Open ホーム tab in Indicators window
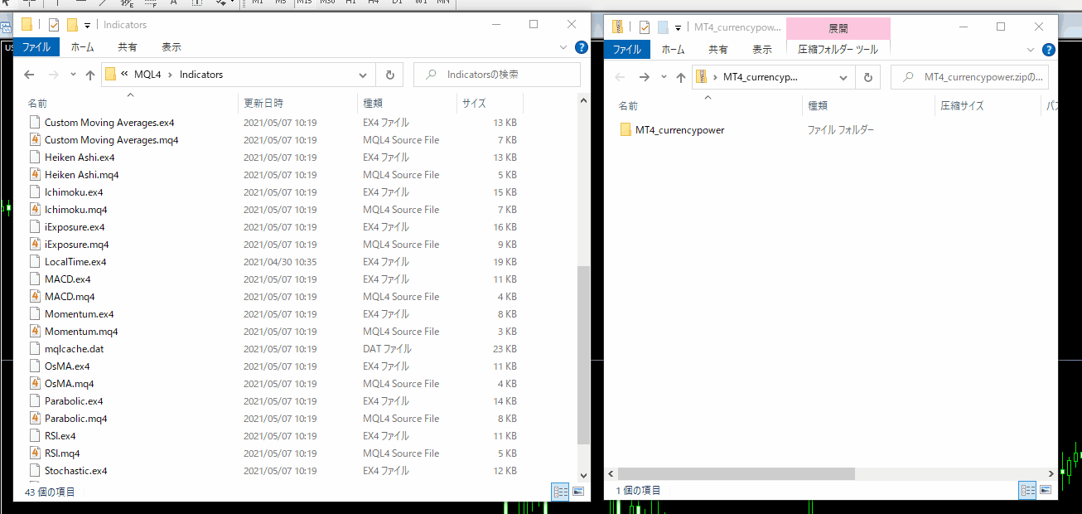The height and width of the screenshot is (514, 1082). tap(83, 47)
